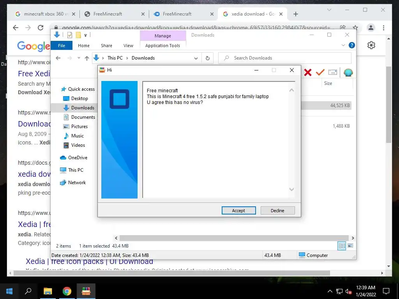
Task: Go back in Chrome
Action: pos(16,28)
